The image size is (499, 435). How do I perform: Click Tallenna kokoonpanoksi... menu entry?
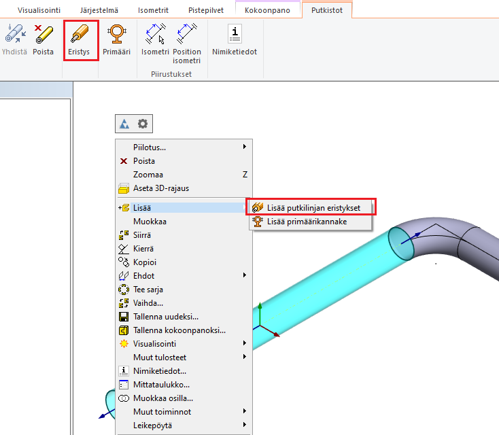click(179, 330)
